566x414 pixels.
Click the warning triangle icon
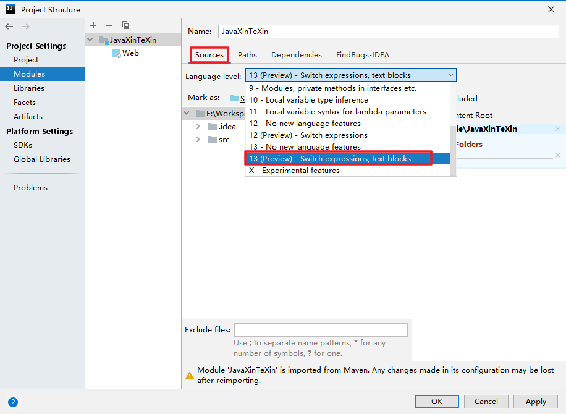[x=190, y=375]
